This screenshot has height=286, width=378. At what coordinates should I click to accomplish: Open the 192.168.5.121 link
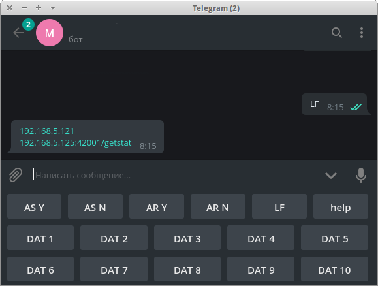pyautogui.click(x=47, y=131)
